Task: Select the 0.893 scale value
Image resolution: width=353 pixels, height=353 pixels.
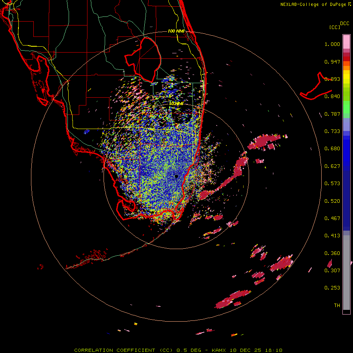Action: tap(332, 79)
